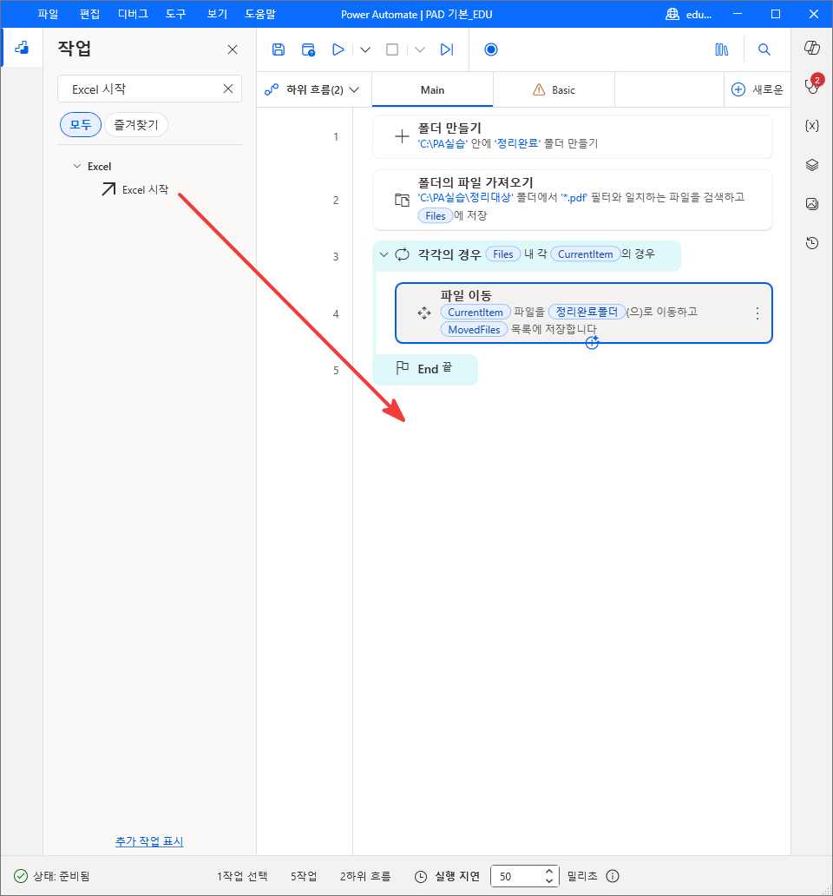Click the search magnifier in toolbar

tap(764, 49)
